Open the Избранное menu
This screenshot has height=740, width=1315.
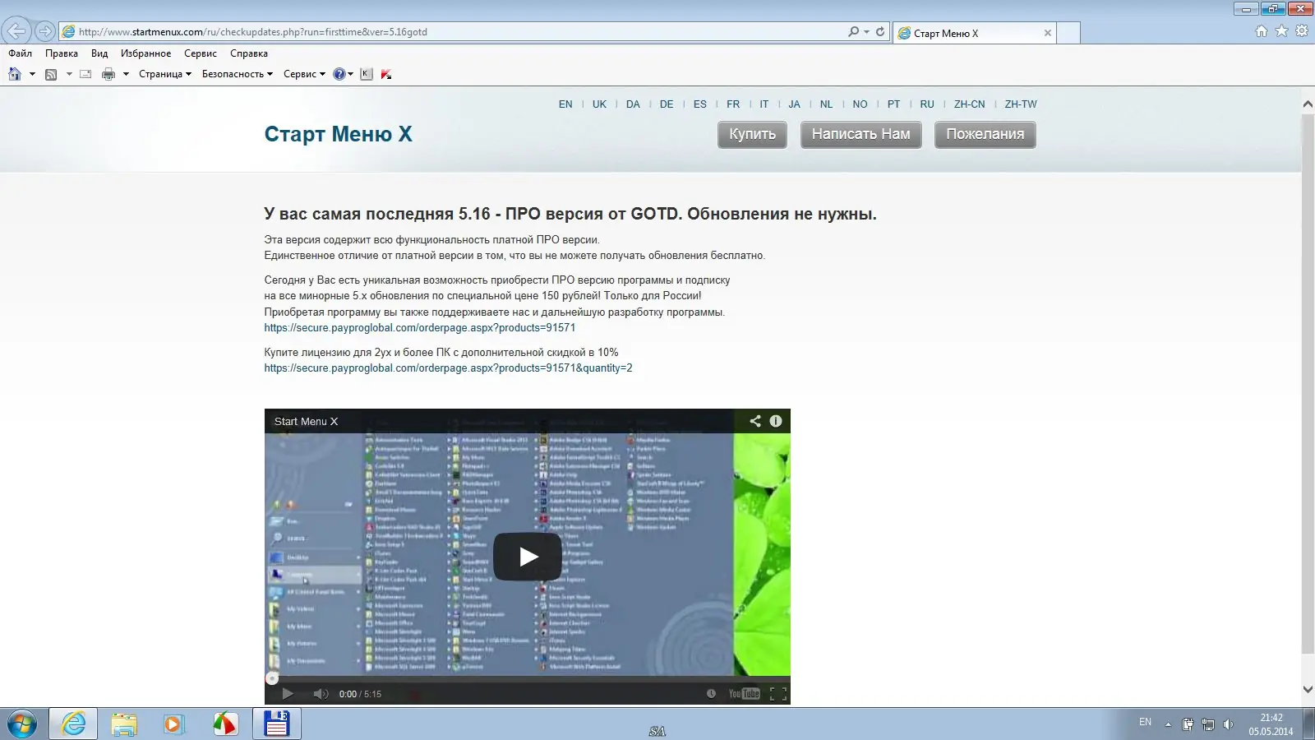146,53
